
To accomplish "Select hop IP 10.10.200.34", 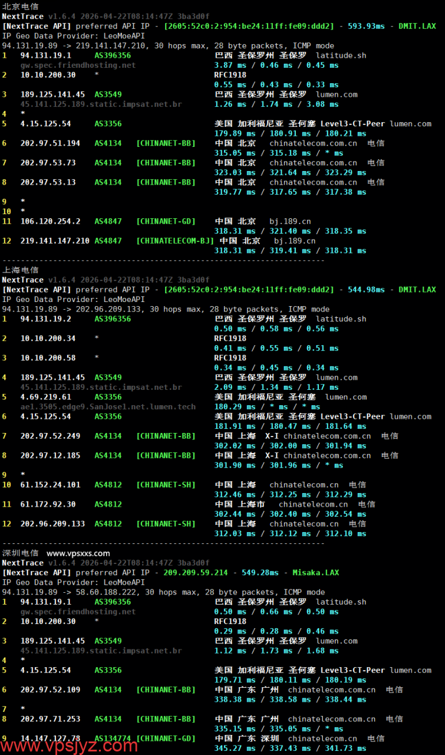I will pos(48,339).
